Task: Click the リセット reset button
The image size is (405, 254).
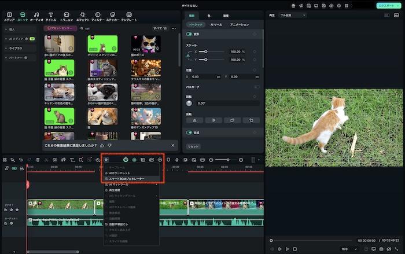Action: (194, 147)
